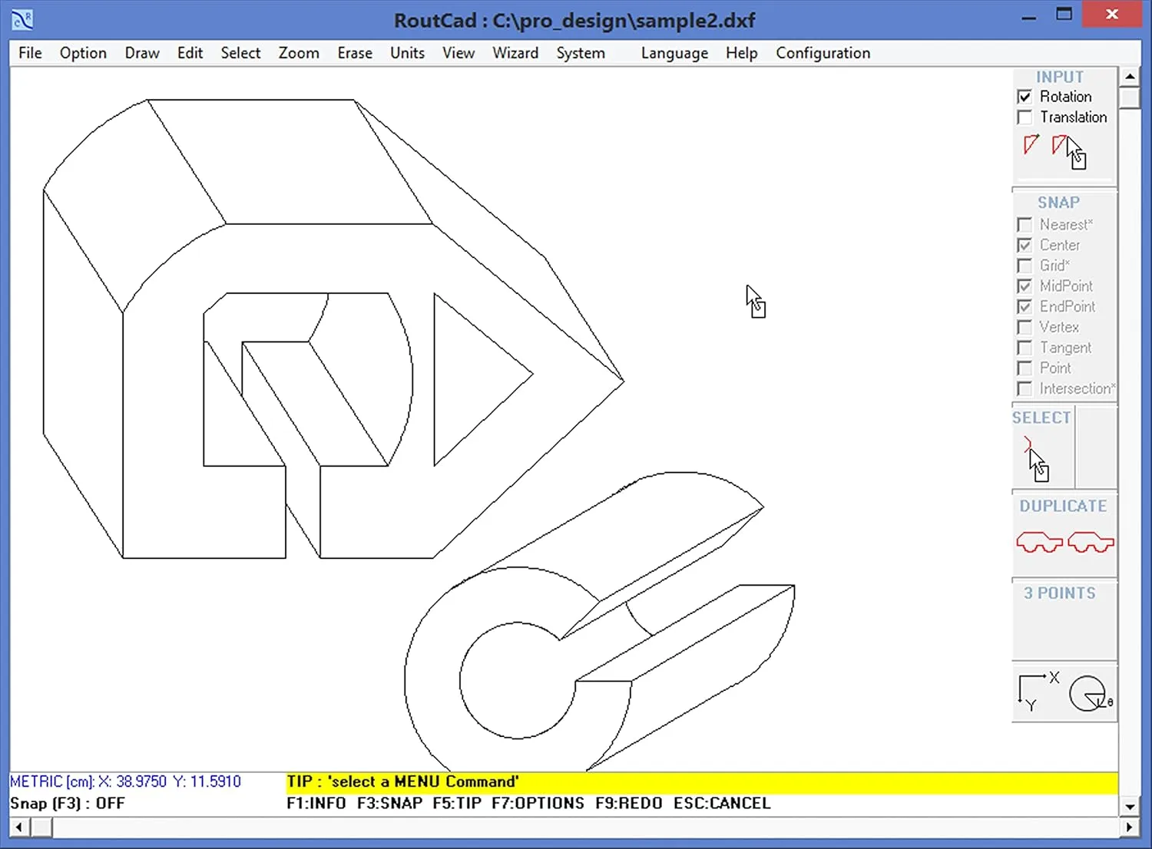The height and width of the screenshot is (849, 1152).
Task: Enable Vertex snapping
Action: [x=1025, y=327]
